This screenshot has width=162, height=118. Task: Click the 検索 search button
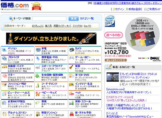[73, 19]
